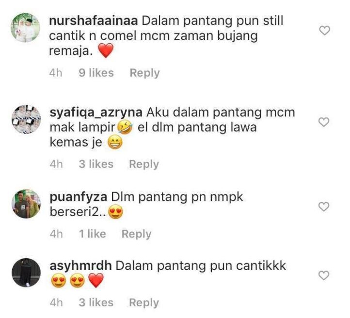Like puanfyza's comment using heart
This screenshot has width=350, height=318.
point(324,207)
